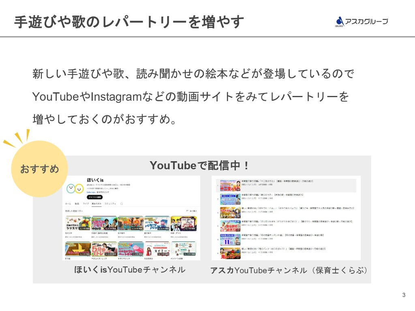415x311 pixels.
Task: Open the コミュニティ tab
Action: click(110, 203)
